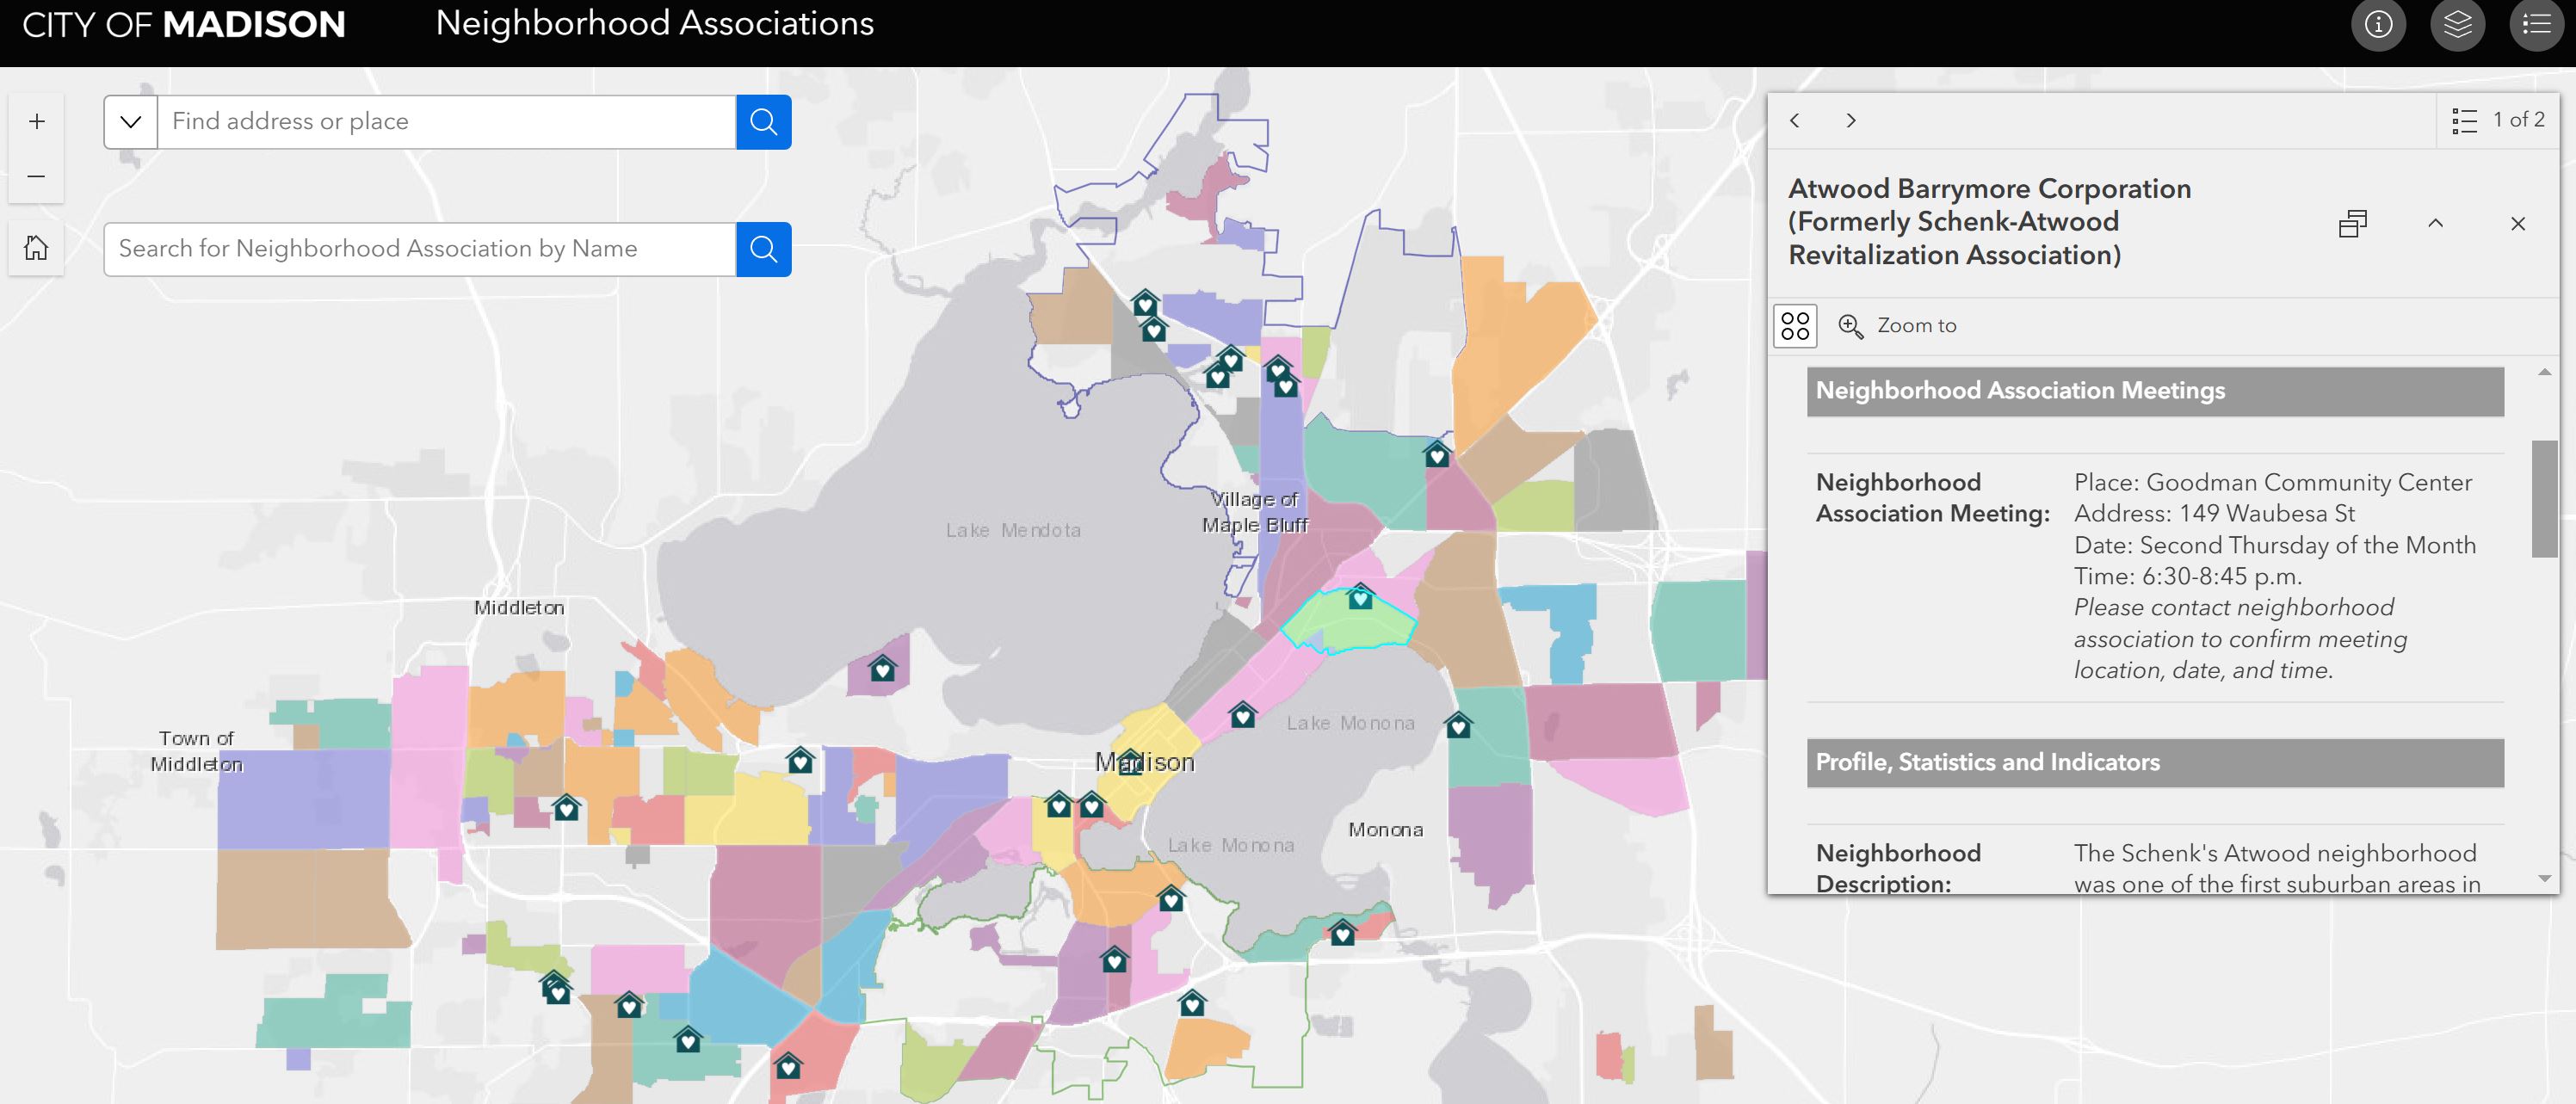The height and width of the screenshot is (1104, 2576).
Task: Close the Atwood Barrymore popup
Action: pos(2517,223)
